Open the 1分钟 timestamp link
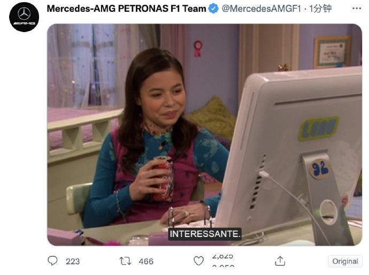The width and height of the screenshot is (369, 275). [320, 9]
